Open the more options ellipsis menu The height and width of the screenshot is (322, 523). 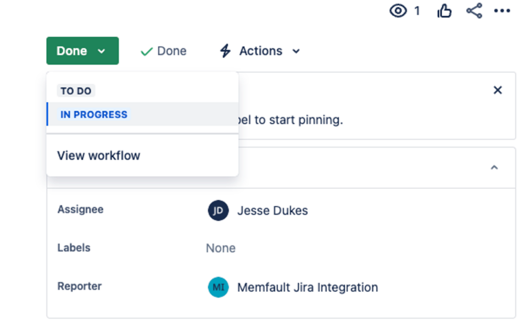[502, 11]
